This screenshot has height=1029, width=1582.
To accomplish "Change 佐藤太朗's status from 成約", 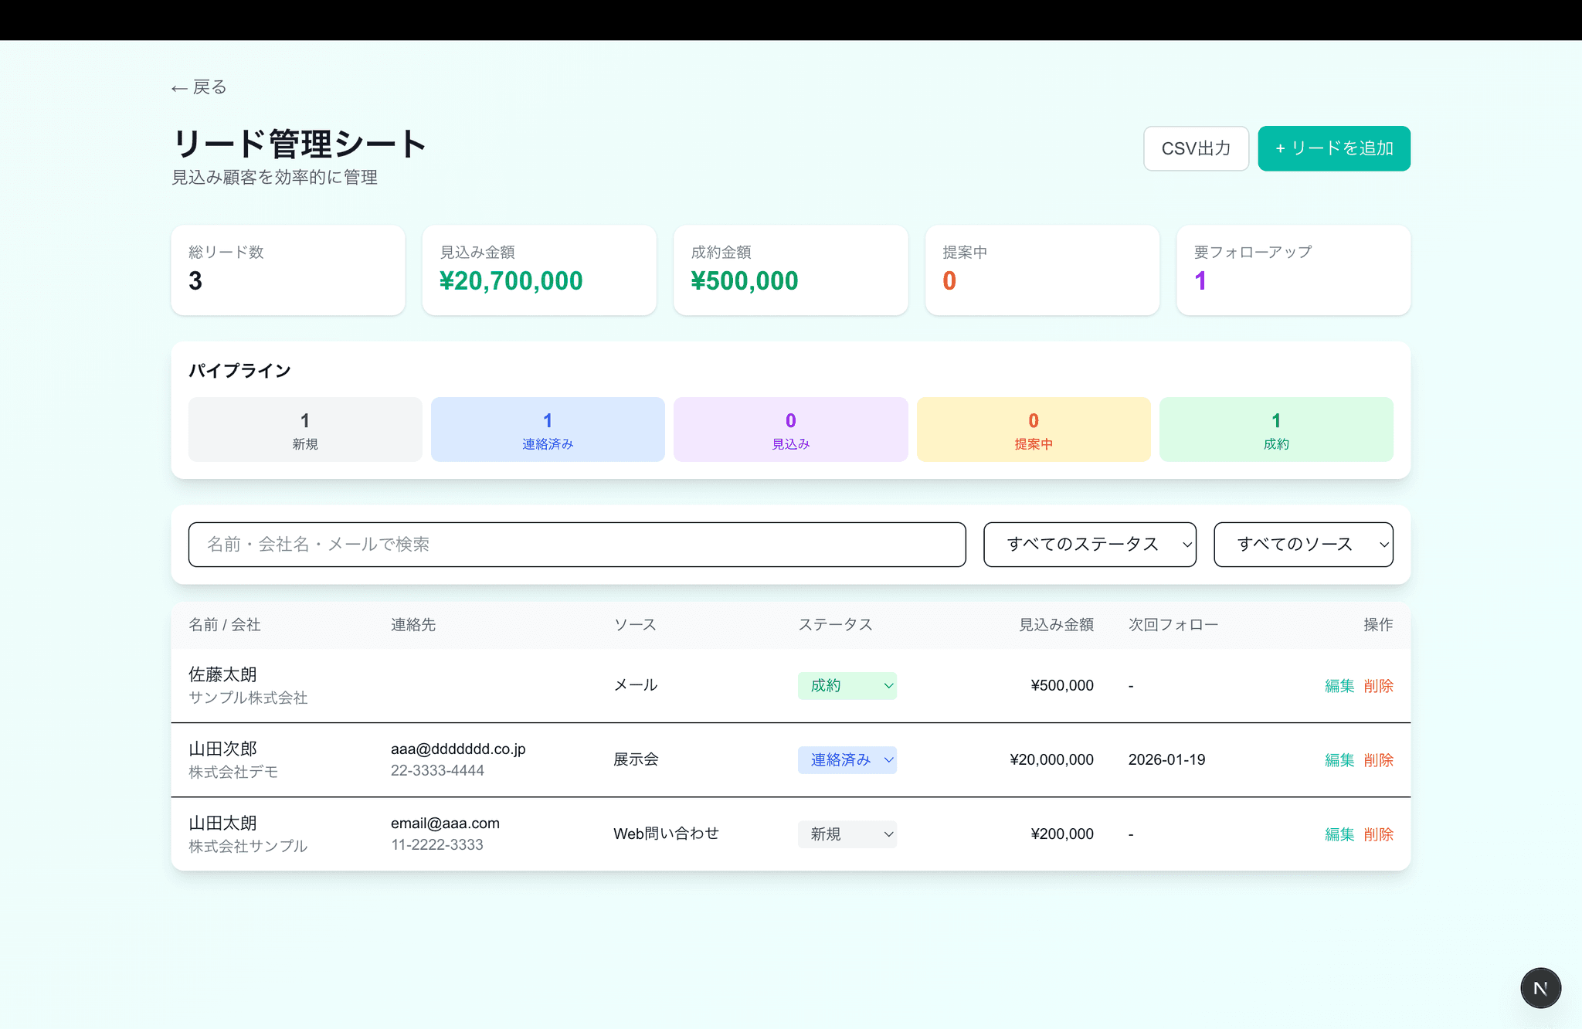I will [847, 685].
